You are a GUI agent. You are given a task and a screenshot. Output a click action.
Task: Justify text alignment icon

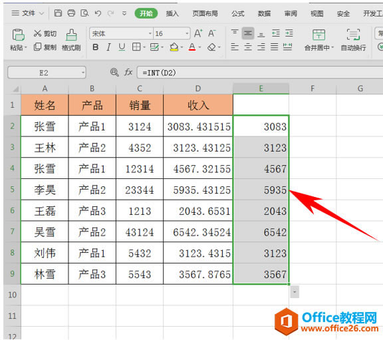[275, 47]
